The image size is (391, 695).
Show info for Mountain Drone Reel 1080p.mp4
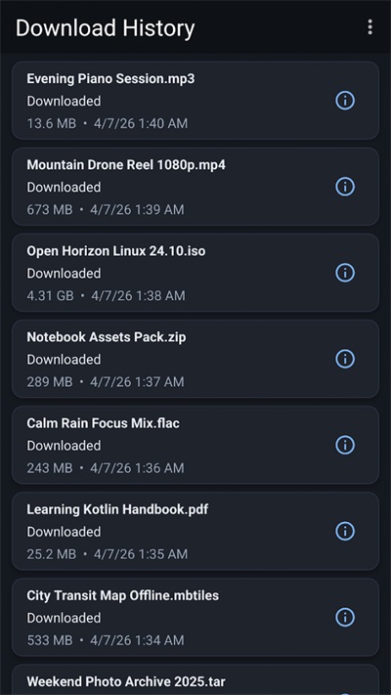[x=345, y=187]
